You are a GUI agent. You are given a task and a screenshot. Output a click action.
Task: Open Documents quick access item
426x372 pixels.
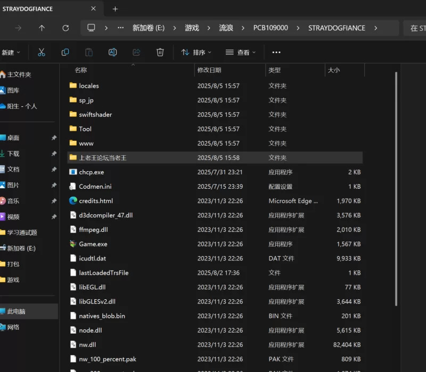10,169
